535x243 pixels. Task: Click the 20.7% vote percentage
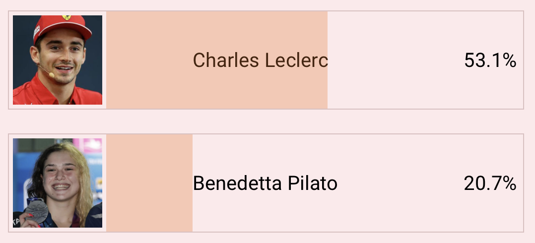point(490,183)
